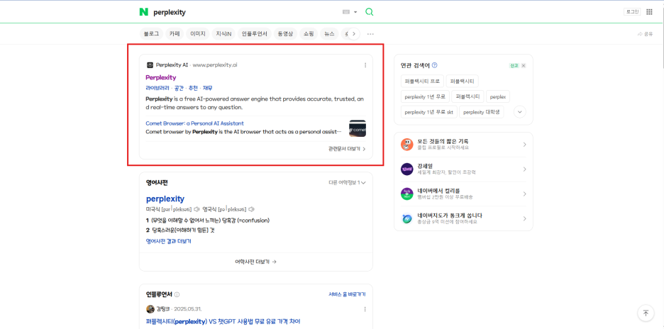Select the 이미지 tab

point(198,34)
